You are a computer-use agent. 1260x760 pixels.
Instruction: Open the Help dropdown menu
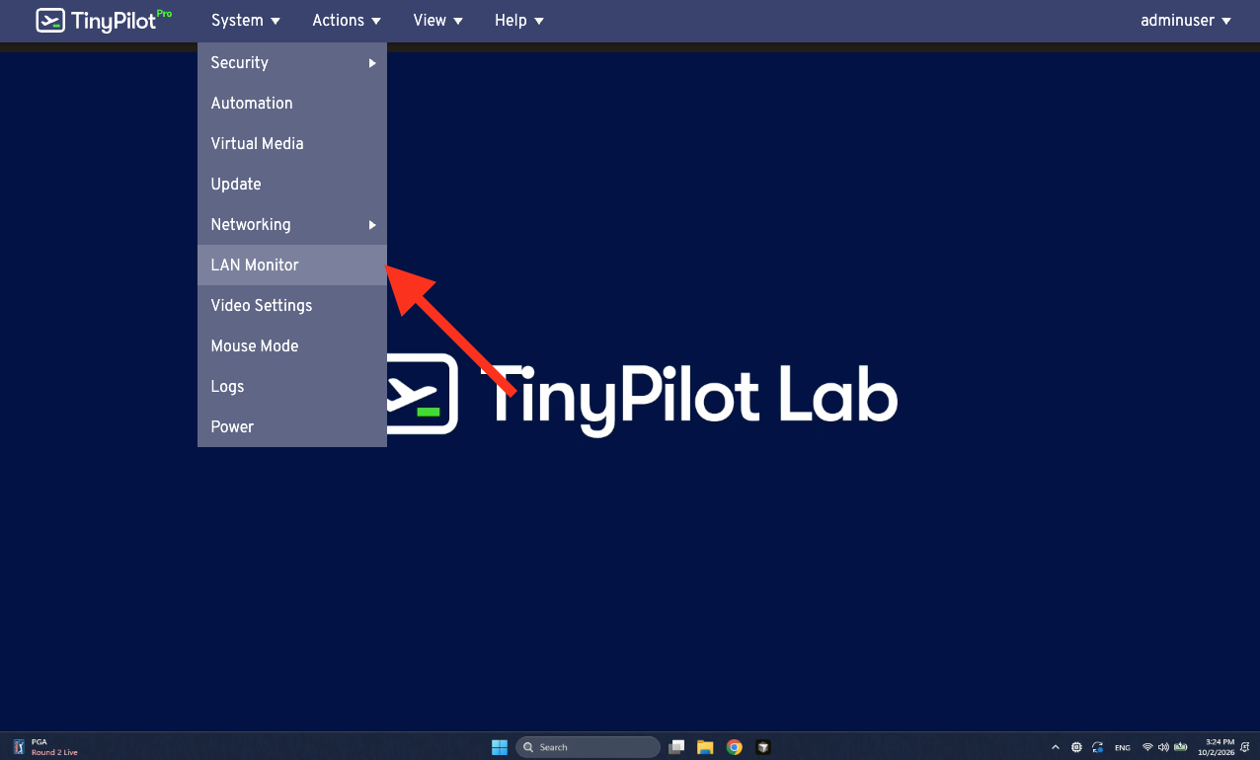coord(519,21)
